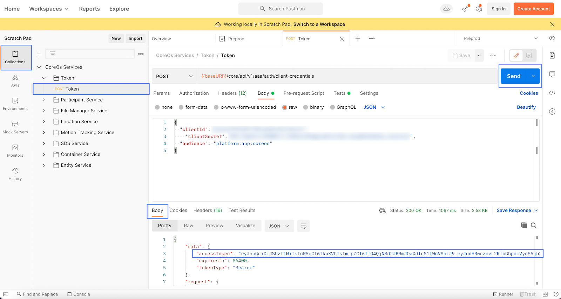The image size is (561, 299).
Task: Switch to the Pre-request Script tab
Action: pos(304,93)
